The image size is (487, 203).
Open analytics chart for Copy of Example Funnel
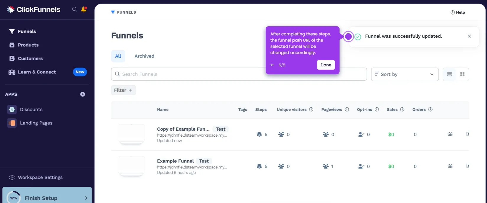click(x=450, y=134)
